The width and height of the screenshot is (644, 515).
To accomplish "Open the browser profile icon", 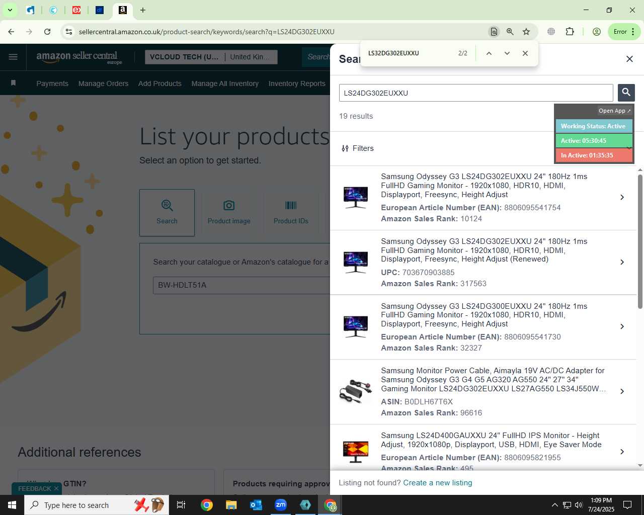I will [596, 32].
